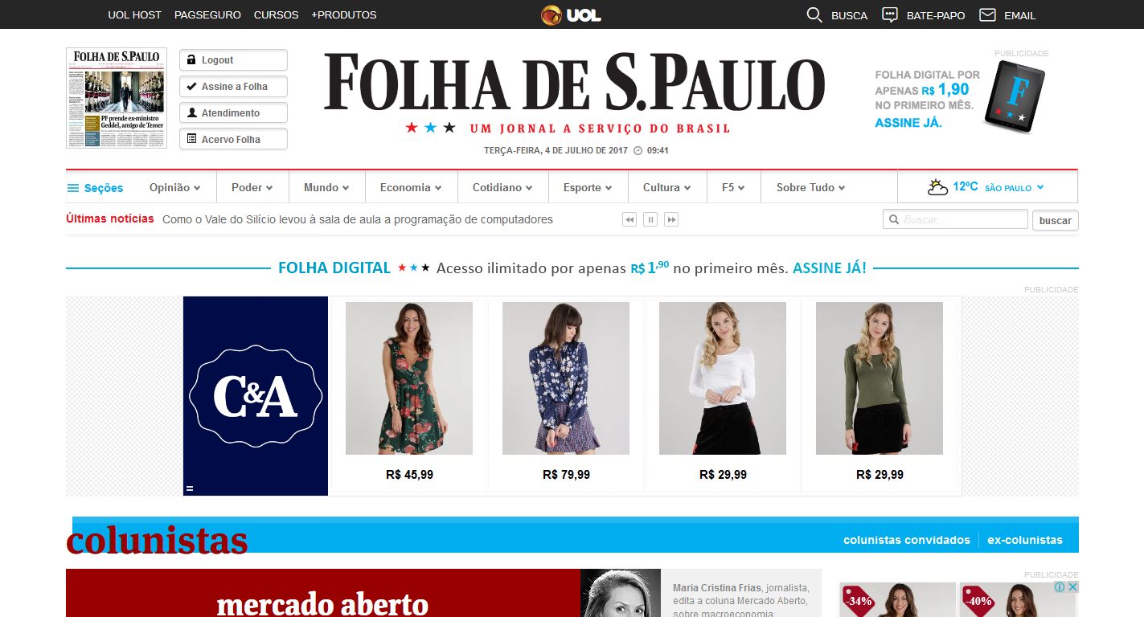Click the Logout button
The width and height of the screenshot is (1144, 617).
coord(233,60)
